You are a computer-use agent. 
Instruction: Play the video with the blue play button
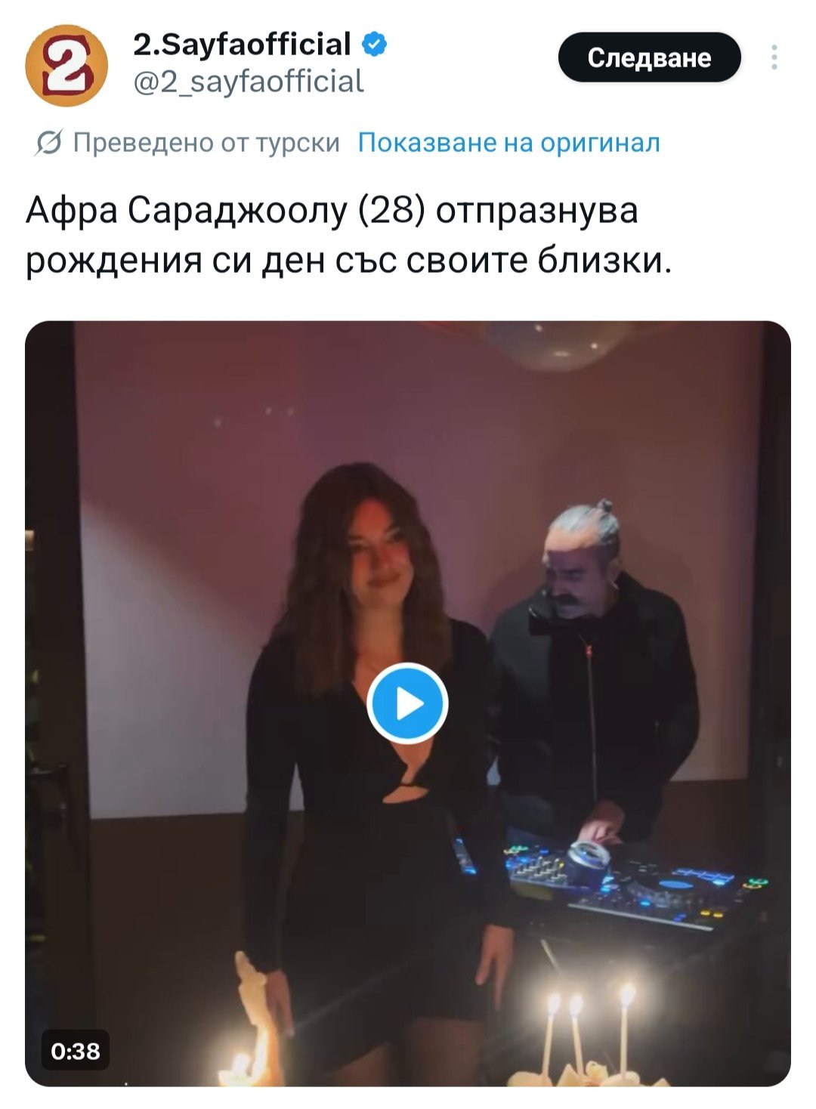coord(408,703)
